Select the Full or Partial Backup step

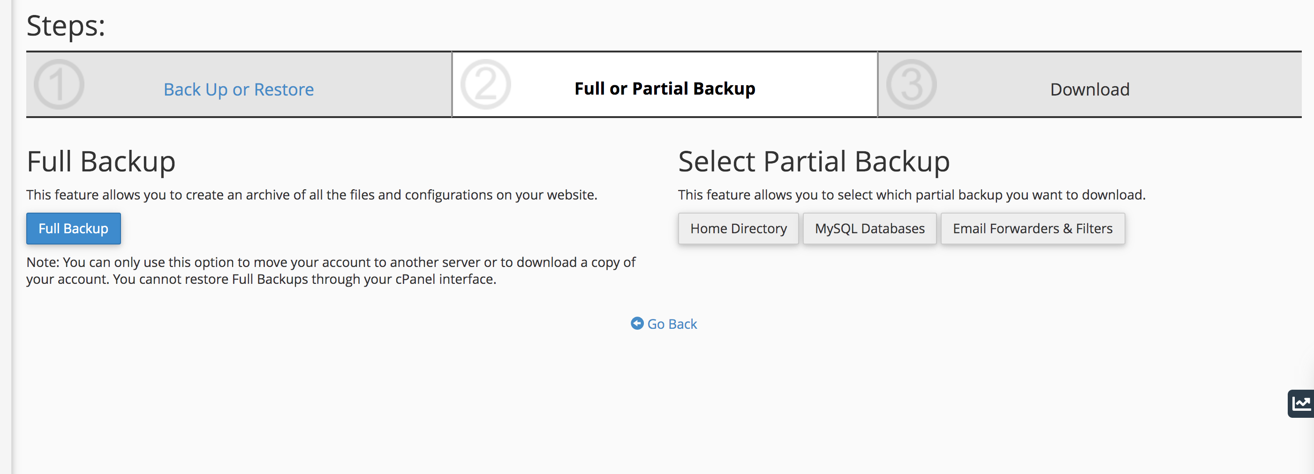665,89
